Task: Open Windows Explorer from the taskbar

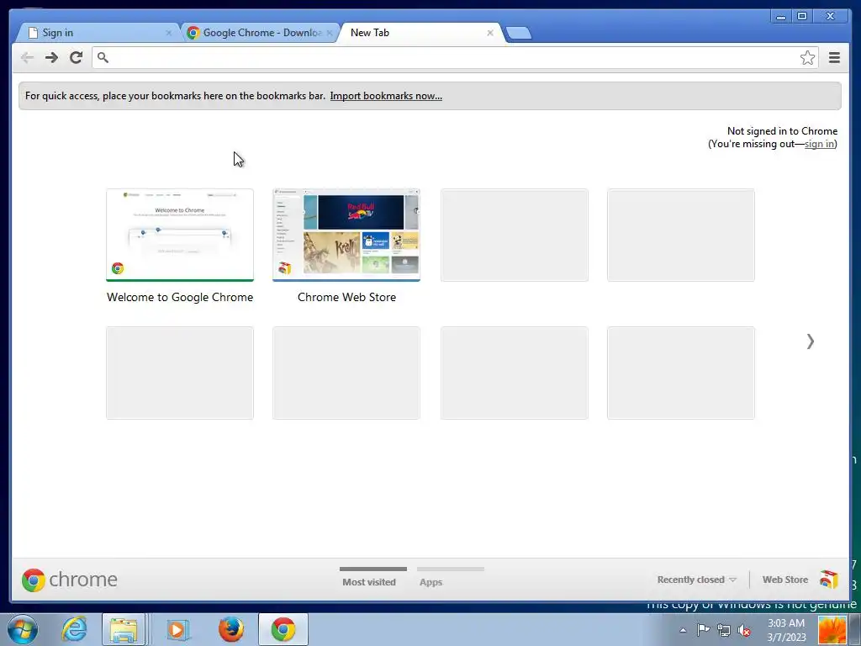Action: coord(124,629)
